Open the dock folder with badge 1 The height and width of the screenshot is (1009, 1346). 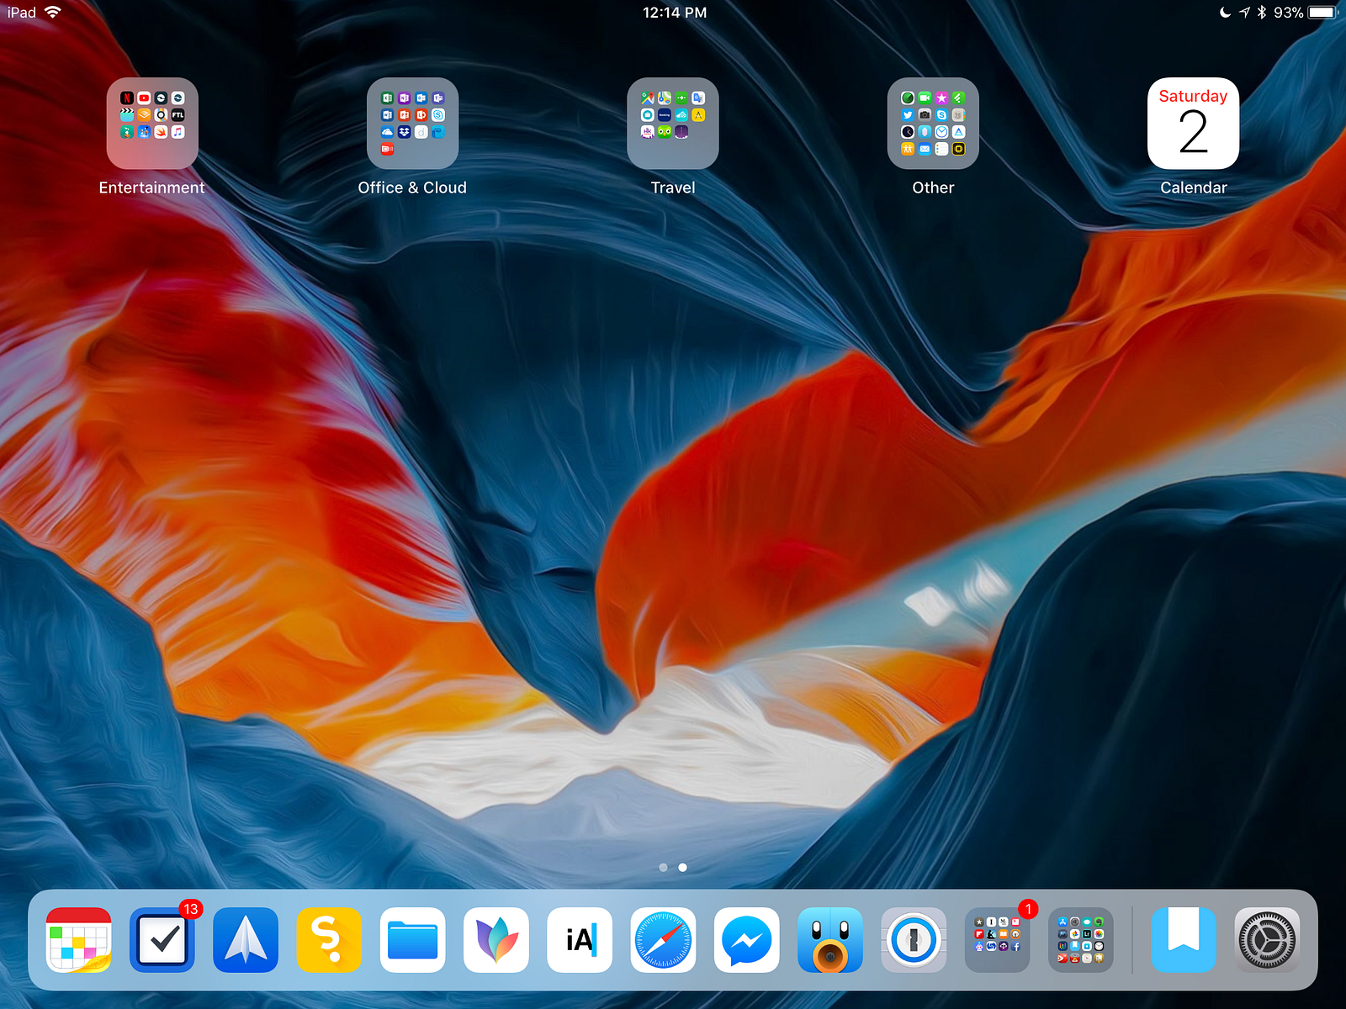tap(997, 940)
